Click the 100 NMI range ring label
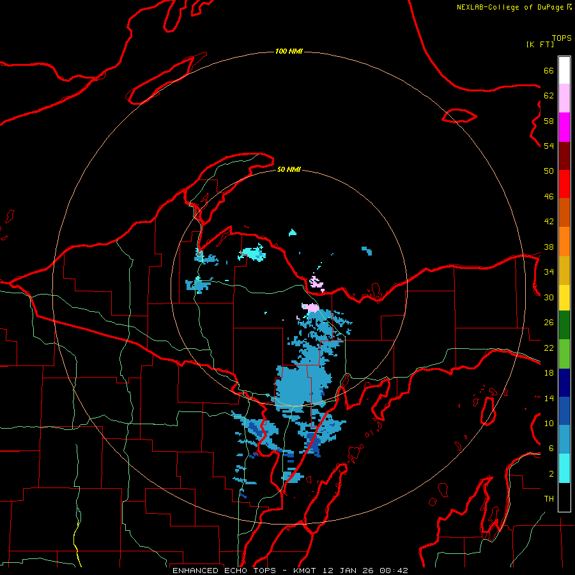This screenshot has height=575, width=575. click(x=289, y=51)
